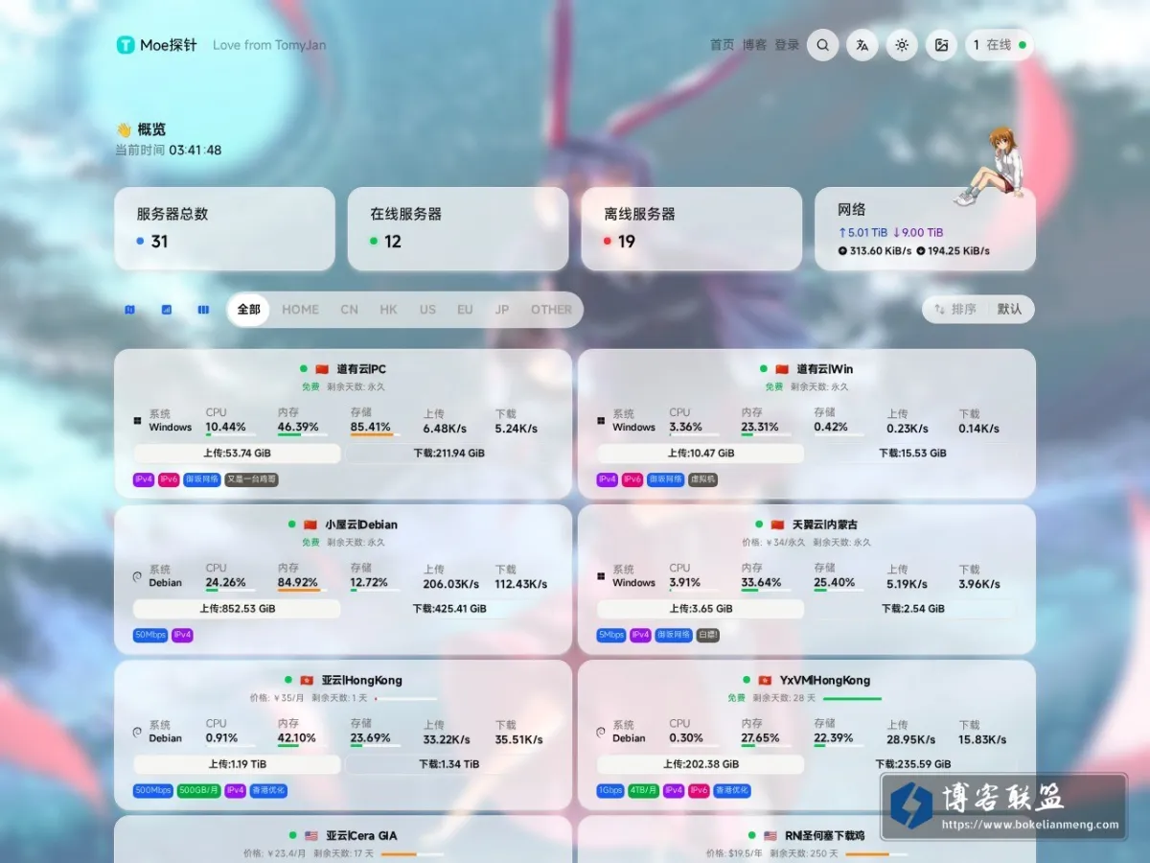Open the OTHER group tab
1150x863 pixels.
(x=551, y=310)
